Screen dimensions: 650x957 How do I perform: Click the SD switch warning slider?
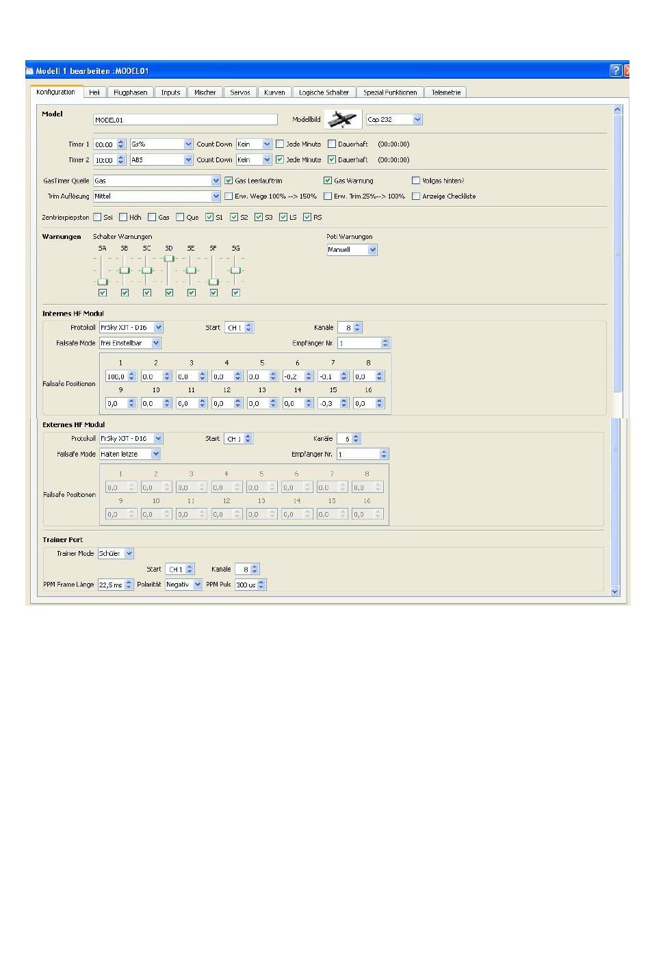pos(169,270)
